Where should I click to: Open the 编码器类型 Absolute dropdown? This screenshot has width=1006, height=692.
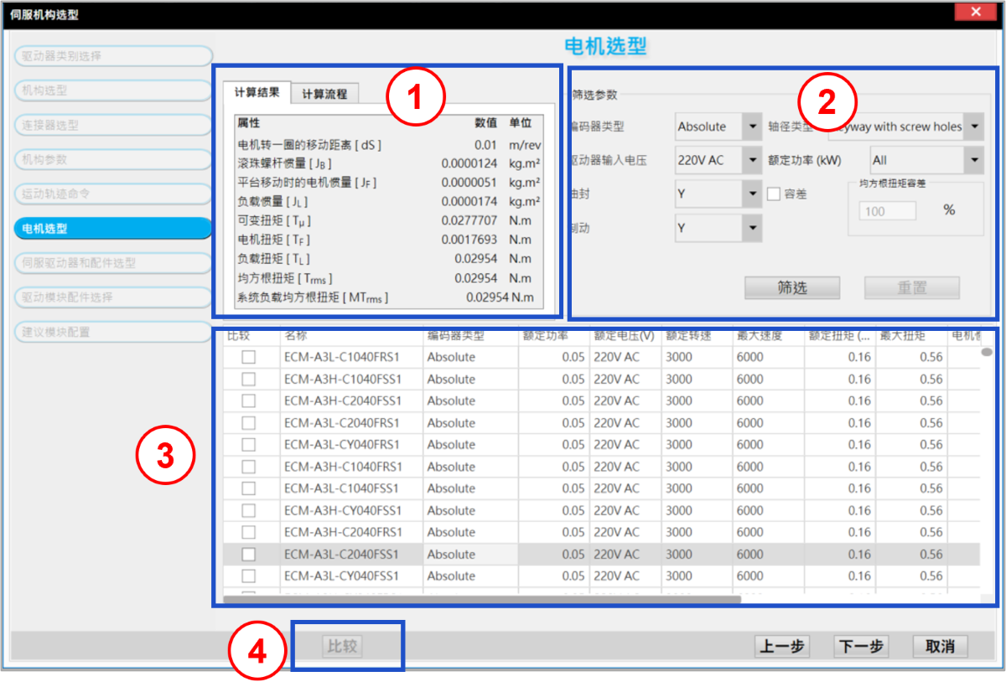click(x=718, y=127)
